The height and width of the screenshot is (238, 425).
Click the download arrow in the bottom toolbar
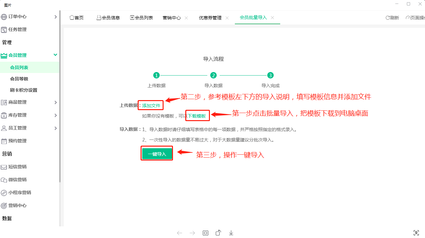(231, 233)
